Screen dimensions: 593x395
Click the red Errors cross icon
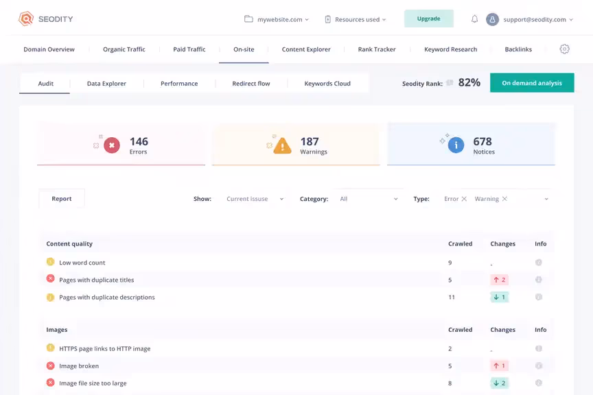(x=112, y=145)
